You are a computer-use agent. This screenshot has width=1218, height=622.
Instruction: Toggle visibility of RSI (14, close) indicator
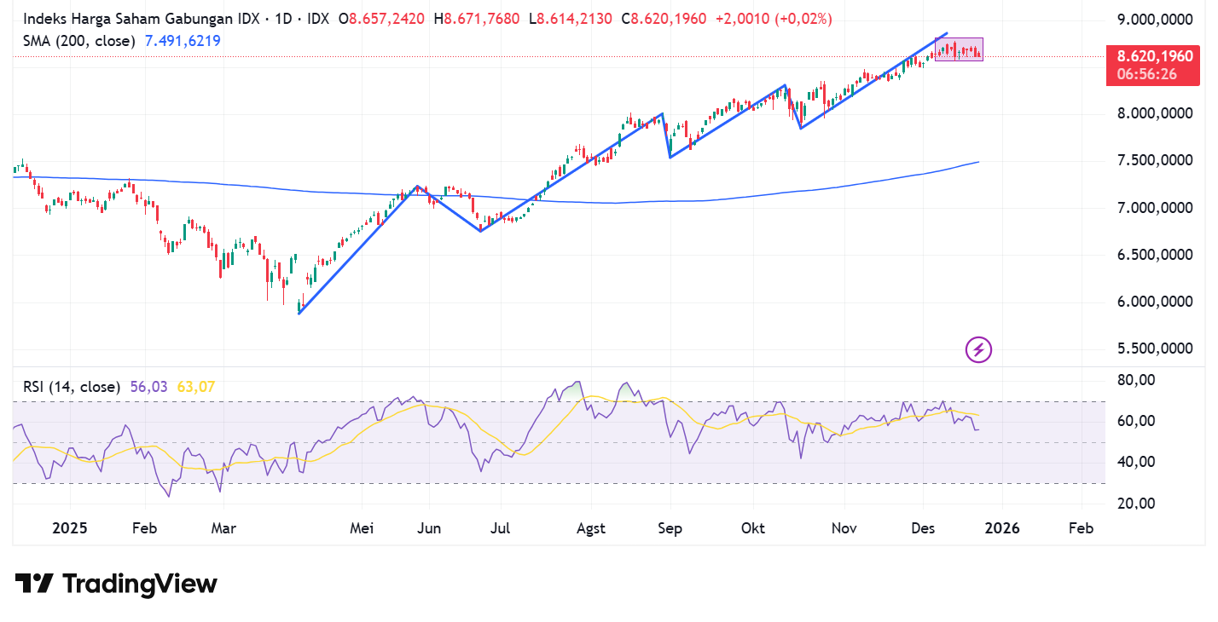(73, 386)
